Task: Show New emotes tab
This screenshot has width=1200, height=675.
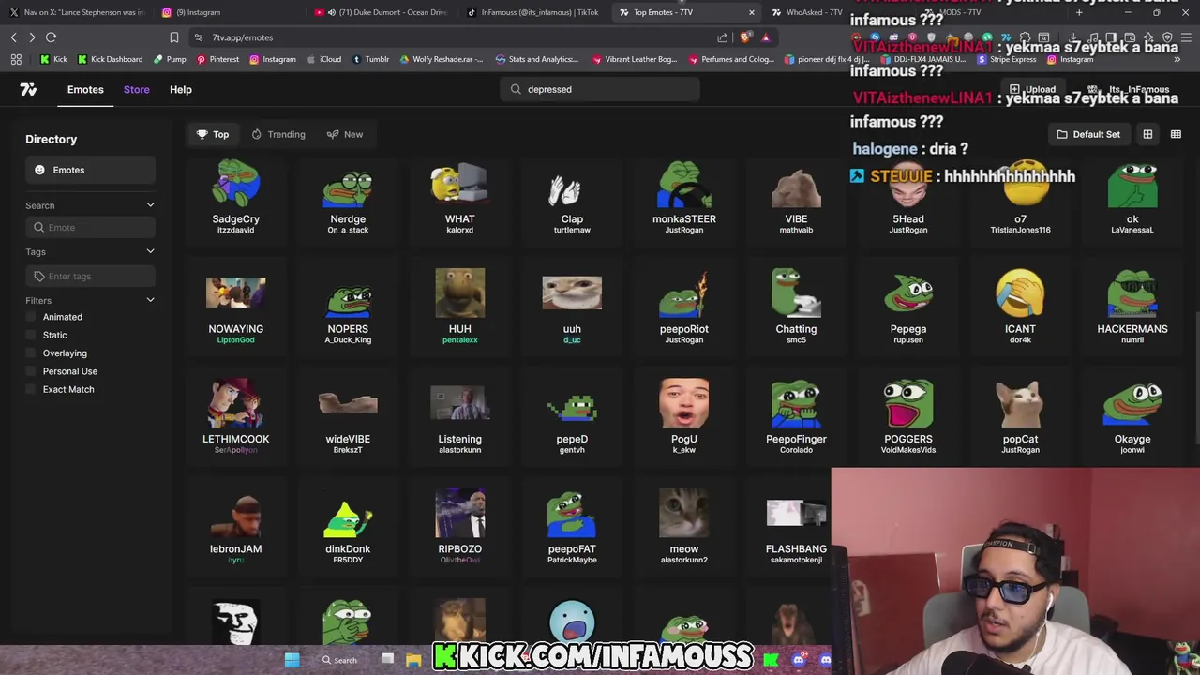Action: 345,134
